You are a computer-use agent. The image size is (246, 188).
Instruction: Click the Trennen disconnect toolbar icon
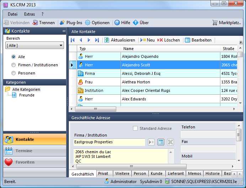[35, 23]
